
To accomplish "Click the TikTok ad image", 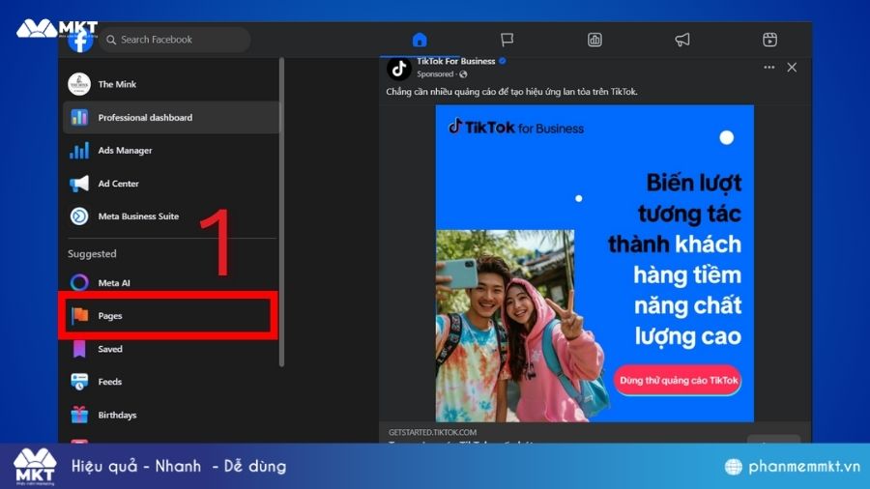I will (594, 264).
